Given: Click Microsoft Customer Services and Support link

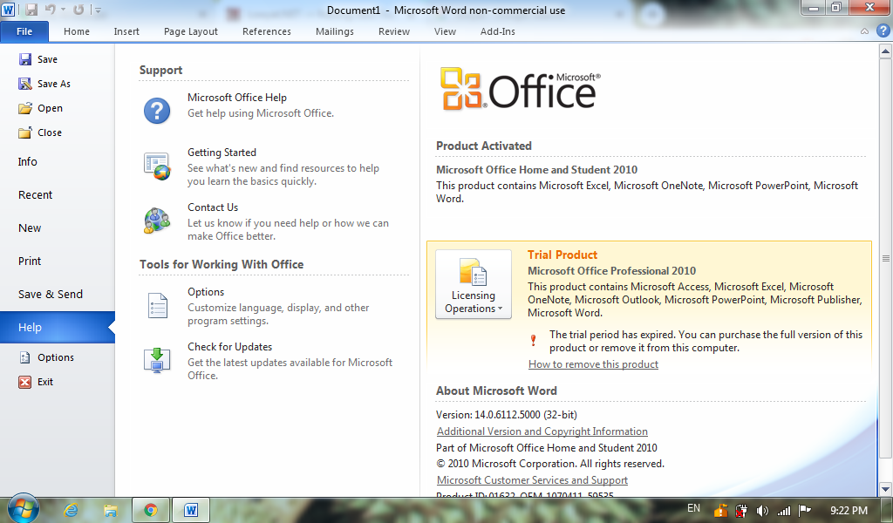Looking at the screenshot, I should tap(532, 480).
